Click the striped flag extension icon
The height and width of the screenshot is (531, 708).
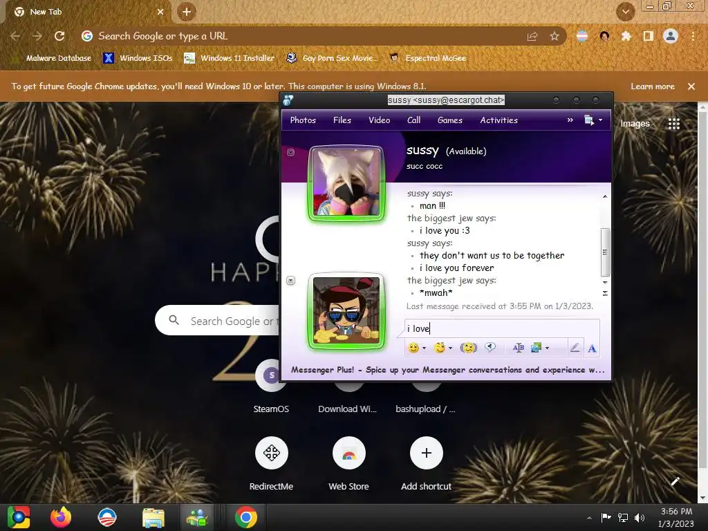point(582,36)
